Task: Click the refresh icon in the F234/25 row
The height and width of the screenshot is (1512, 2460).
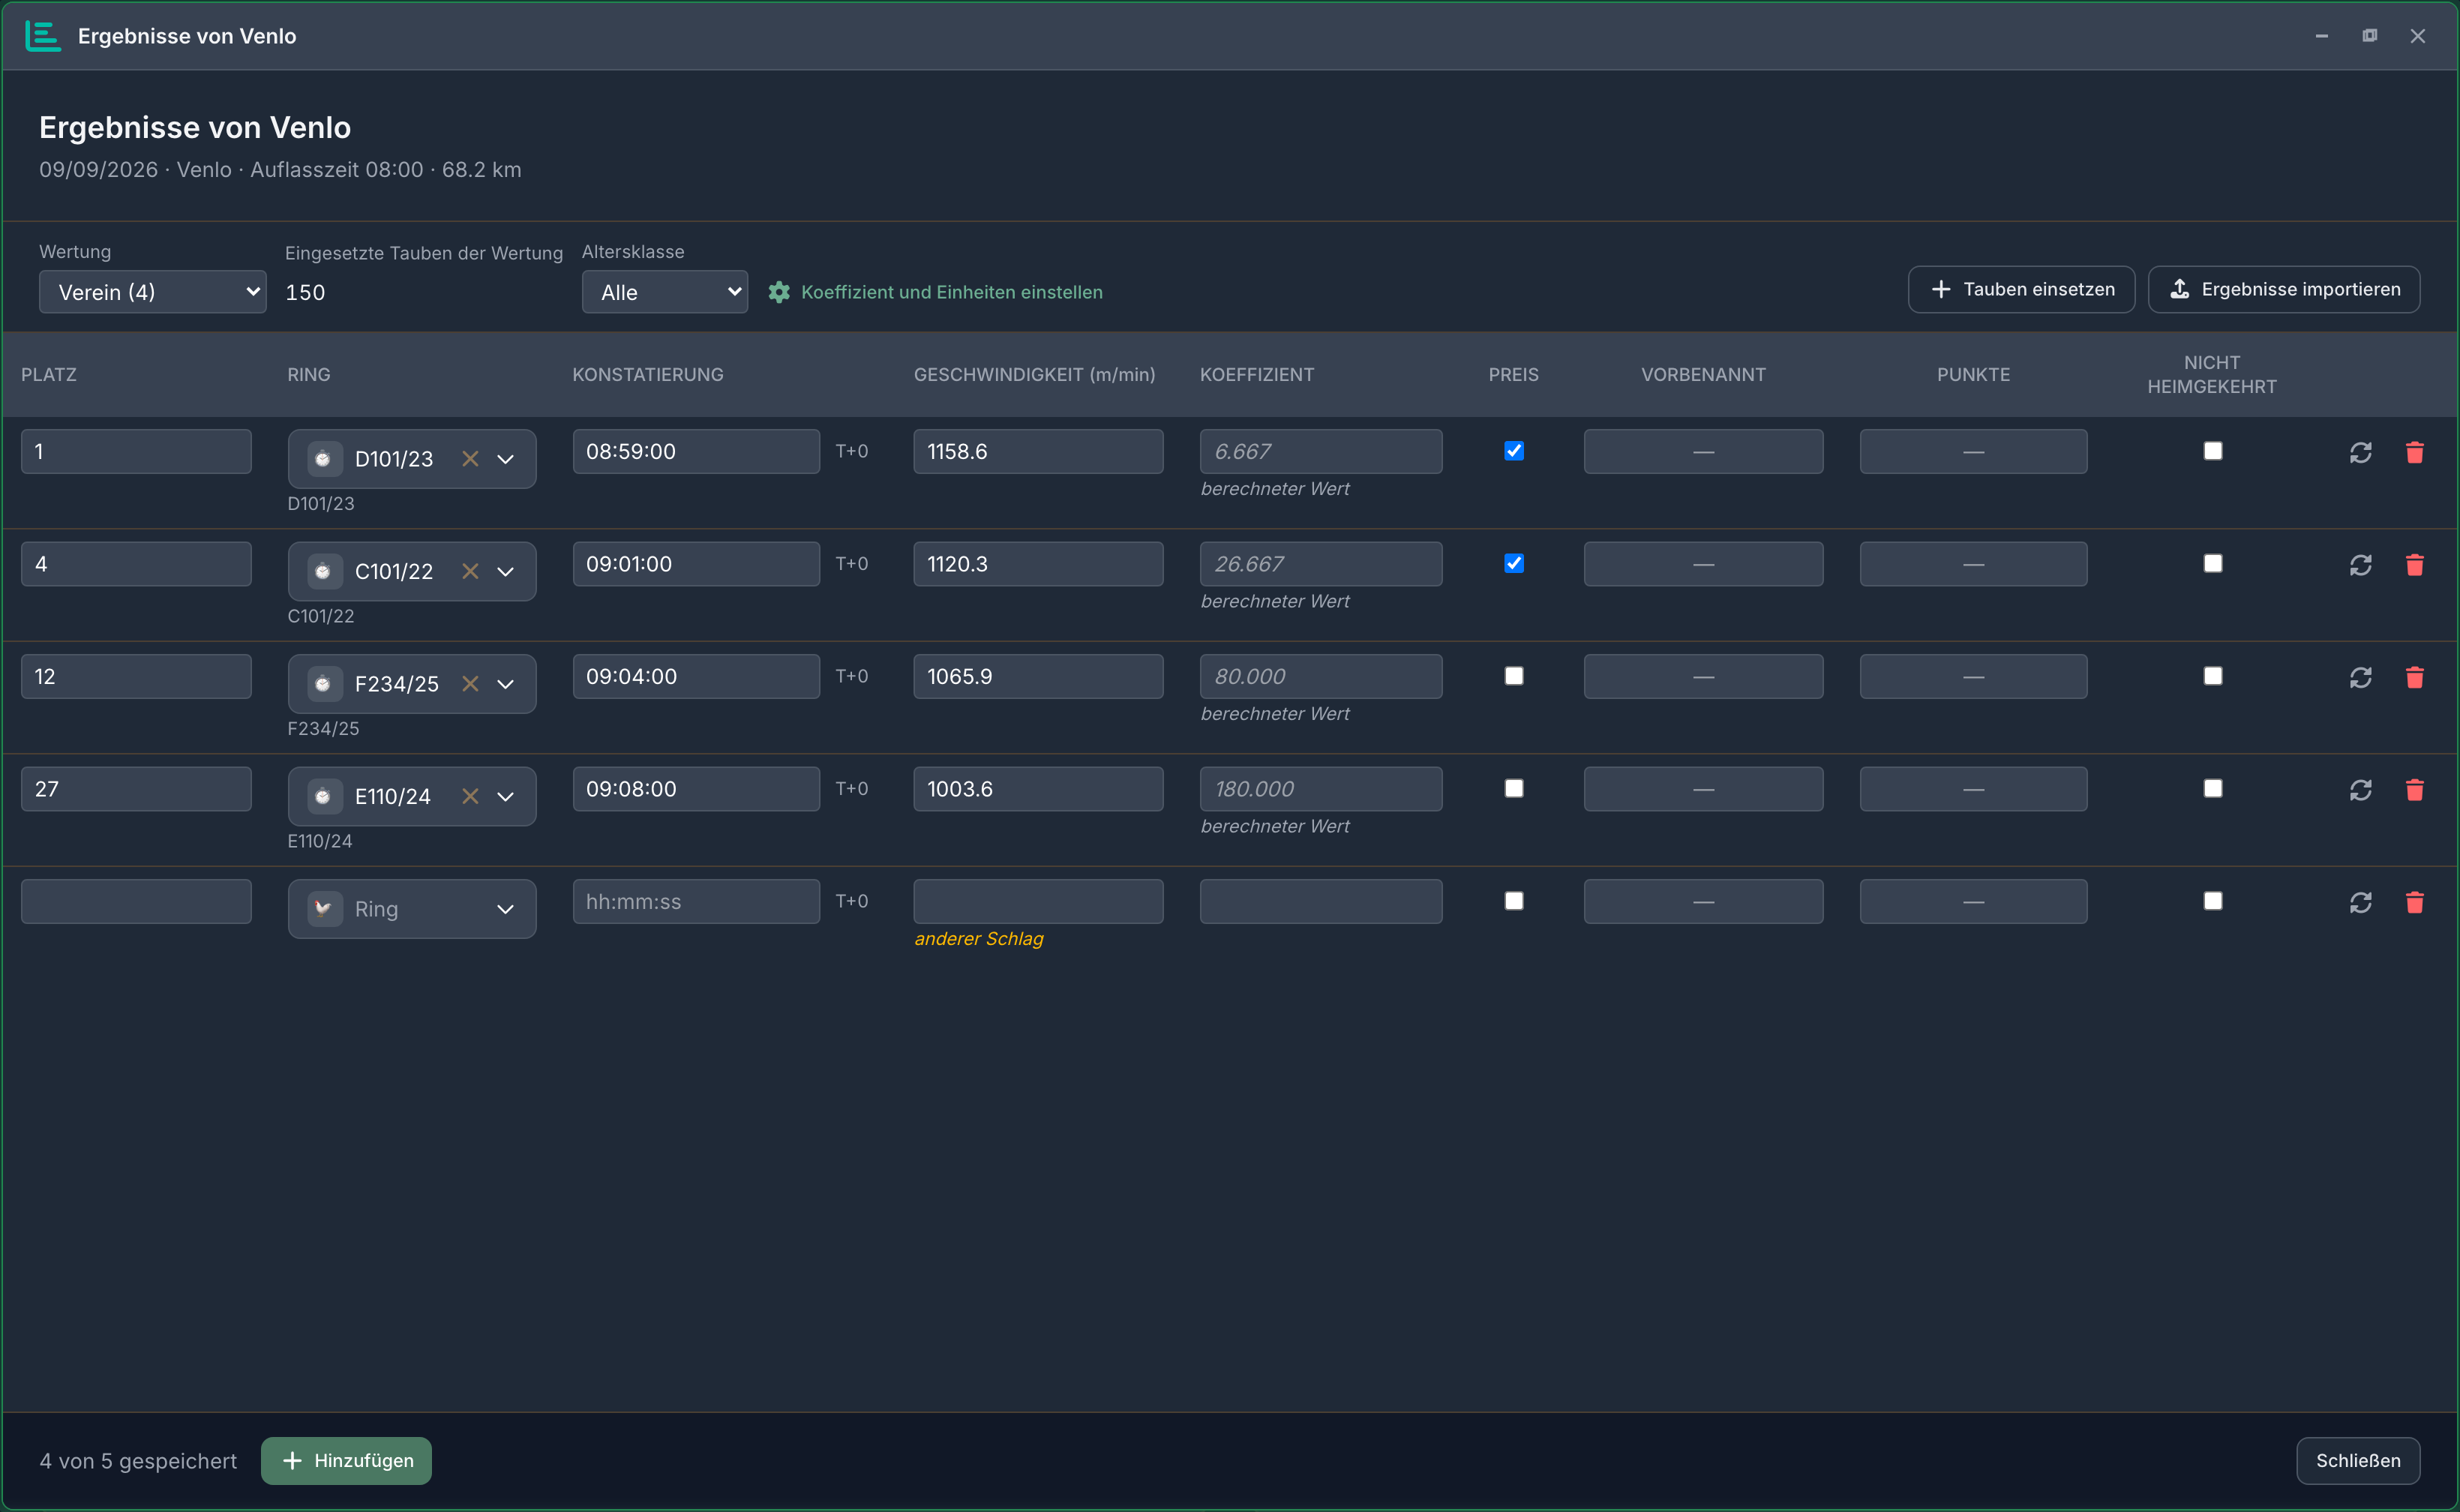Action: pos(2360,677)
